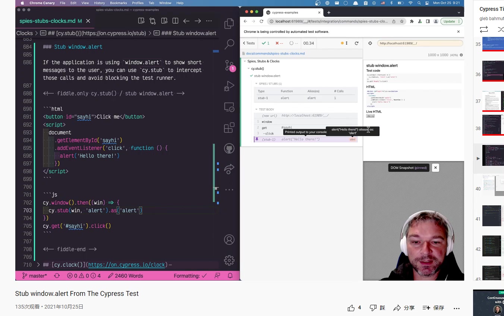Collapse the cy.stub() suite
The height and width of the screenshot is (316, 504).
point(248,69)
